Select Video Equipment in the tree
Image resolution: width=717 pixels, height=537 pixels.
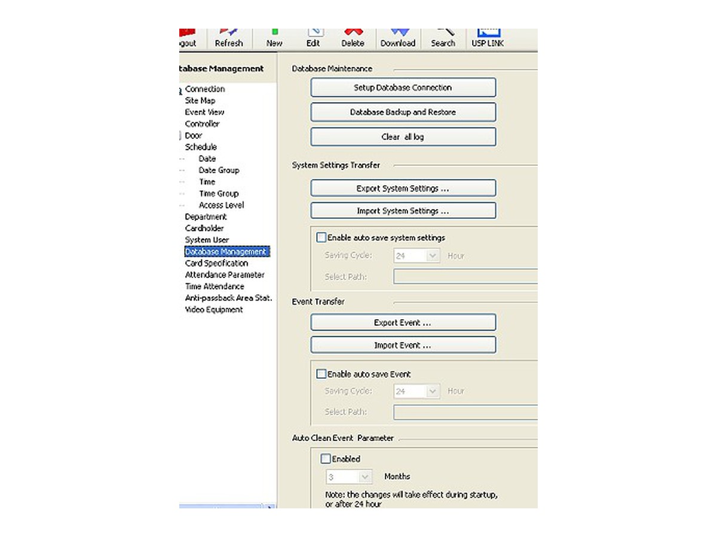(214, 310)
